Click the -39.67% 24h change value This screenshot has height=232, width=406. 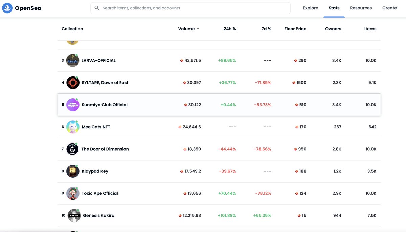click(227, 171)
